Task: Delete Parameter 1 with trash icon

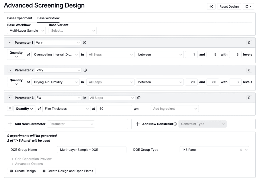Action: pos(249,43)
